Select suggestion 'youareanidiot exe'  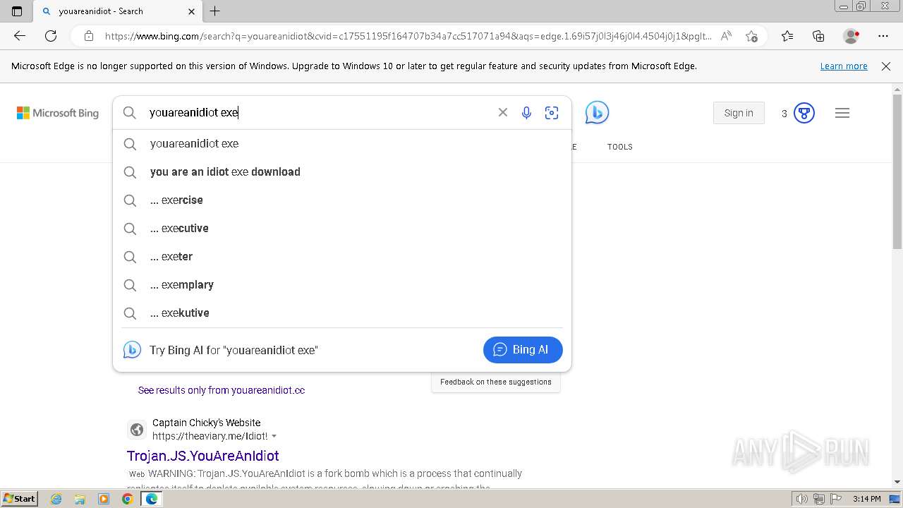(342, 143)
